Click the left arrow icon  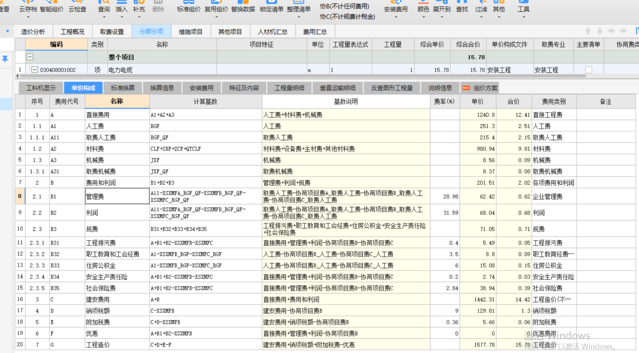611,31
